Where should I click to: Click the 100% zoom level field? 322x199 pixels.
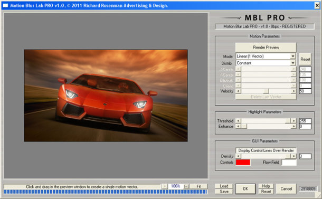pyautogui.click(x=176, y=186)
